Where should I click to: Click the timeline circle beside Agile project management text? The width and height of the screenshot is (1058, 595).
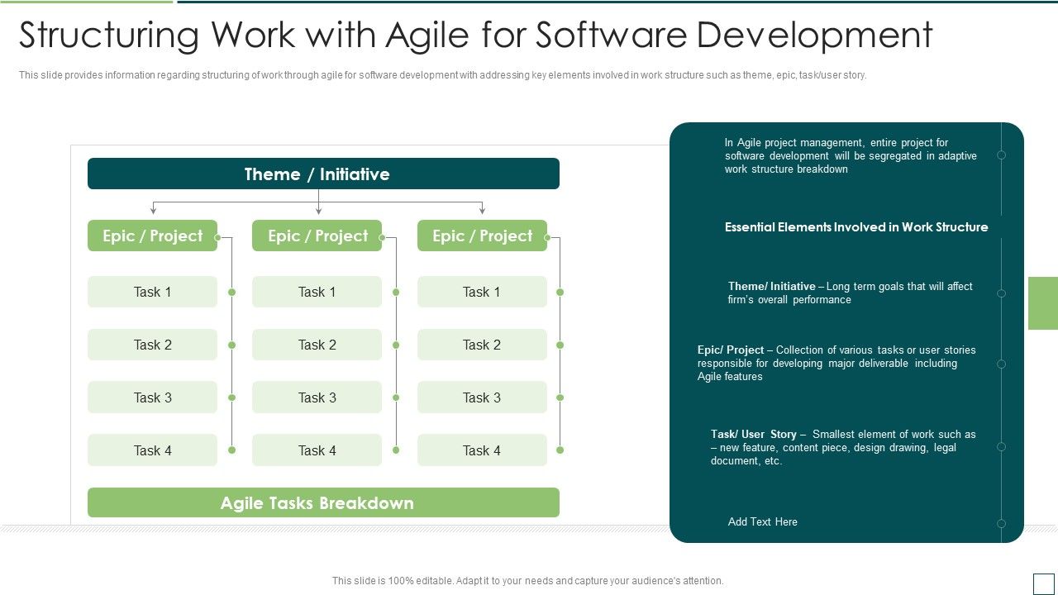(x=1001, y=155)
